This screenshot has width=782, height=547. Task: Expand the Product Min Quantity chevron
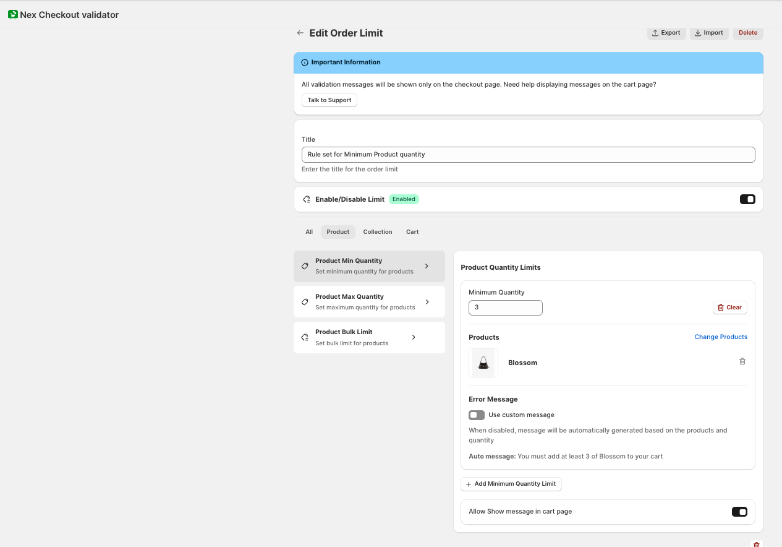pos(427,266)
